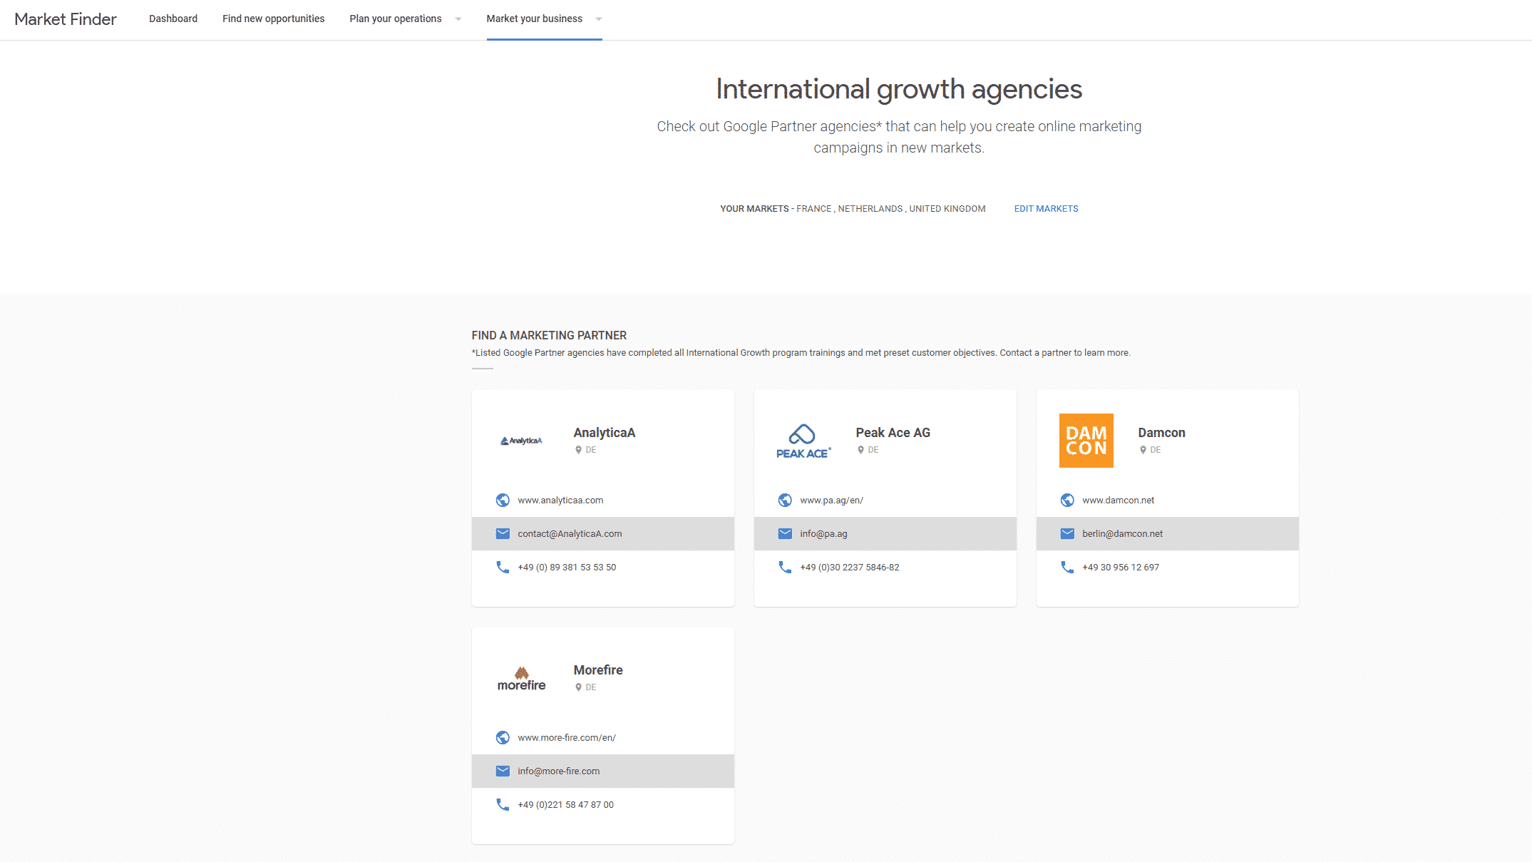Call AnalyticaA at +49 (0) 89 381 53 53 50
Viewport: 1532px width, 862px height.
(x=567, y=568)
